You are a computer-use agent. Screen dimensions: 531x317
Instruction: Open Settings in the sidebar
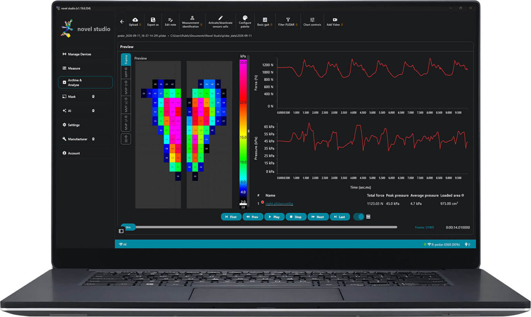click(x=85, y=125)
